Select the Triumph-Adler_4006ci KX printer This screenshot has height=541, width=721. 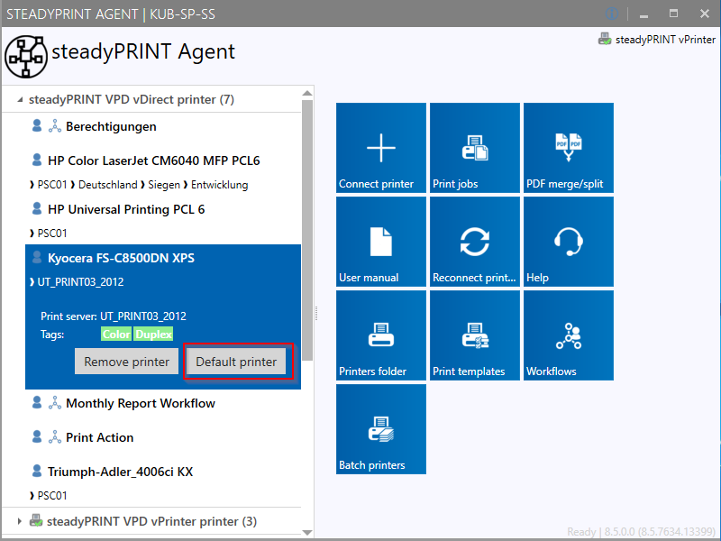tap(120, 472)
